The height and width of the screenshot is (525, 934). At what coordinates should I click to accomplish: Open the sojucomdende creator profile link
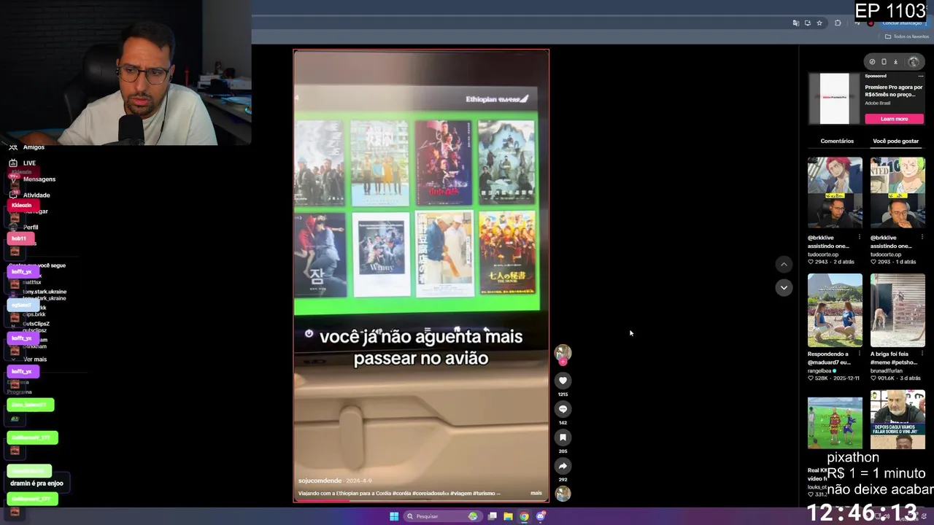pyautogui.click(x=320, y=481)
